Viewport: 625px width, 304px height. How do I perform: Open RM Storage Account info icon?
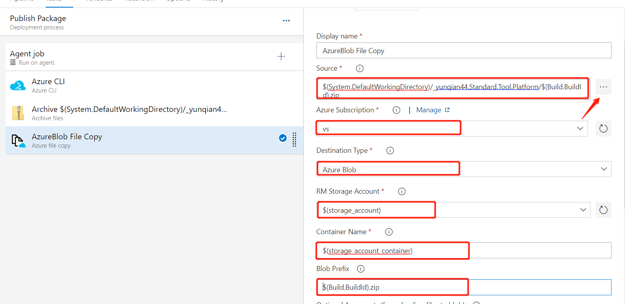pyautogui.click(x=402, y=191)
